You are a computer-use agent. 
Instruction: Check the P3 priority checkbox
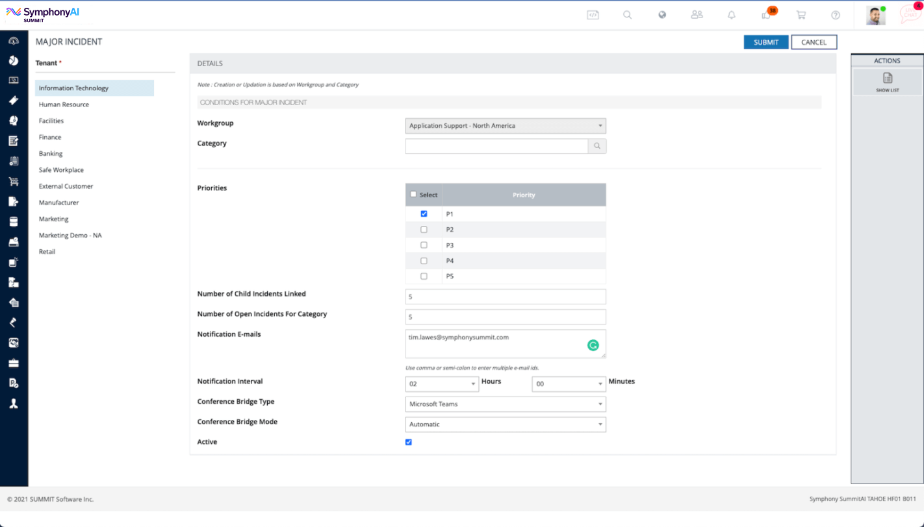point(424,245)
